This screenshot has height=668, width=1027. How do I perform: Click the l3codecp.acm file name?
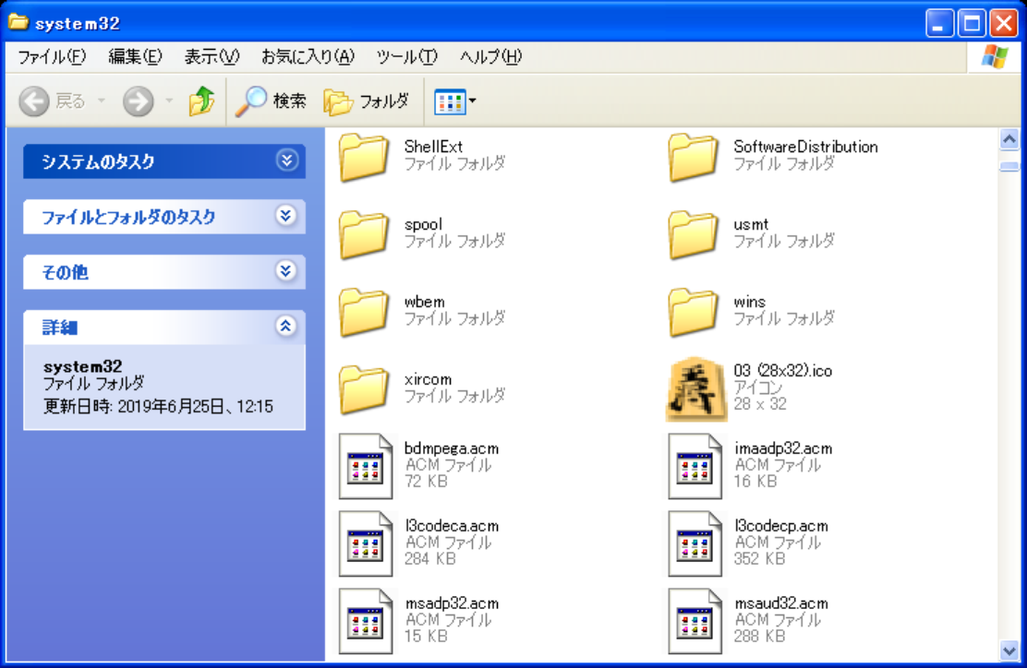(x=780, y=525)
